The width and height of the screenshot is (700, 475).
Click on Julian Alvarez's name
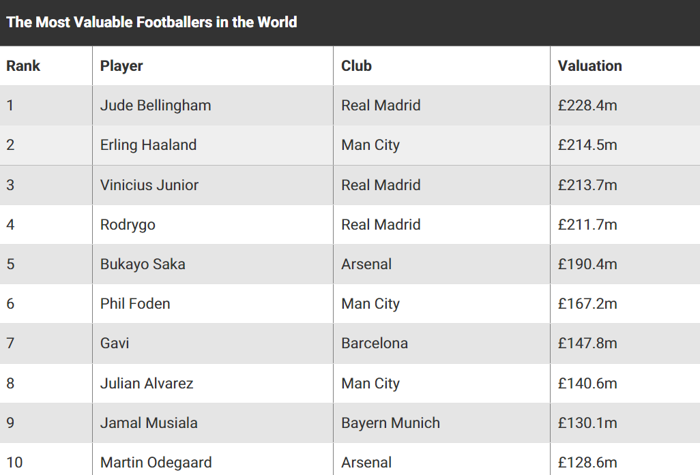(x=147, y=384)
